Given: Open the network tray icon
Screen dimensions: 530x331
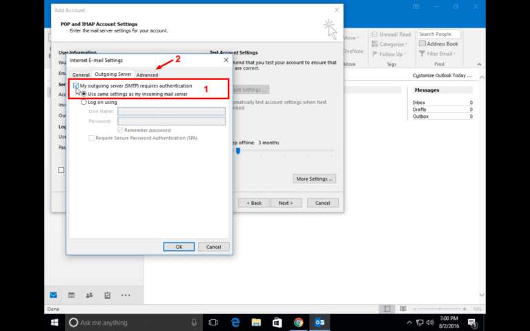Looking at the screenshot, I should coord(420,323).
